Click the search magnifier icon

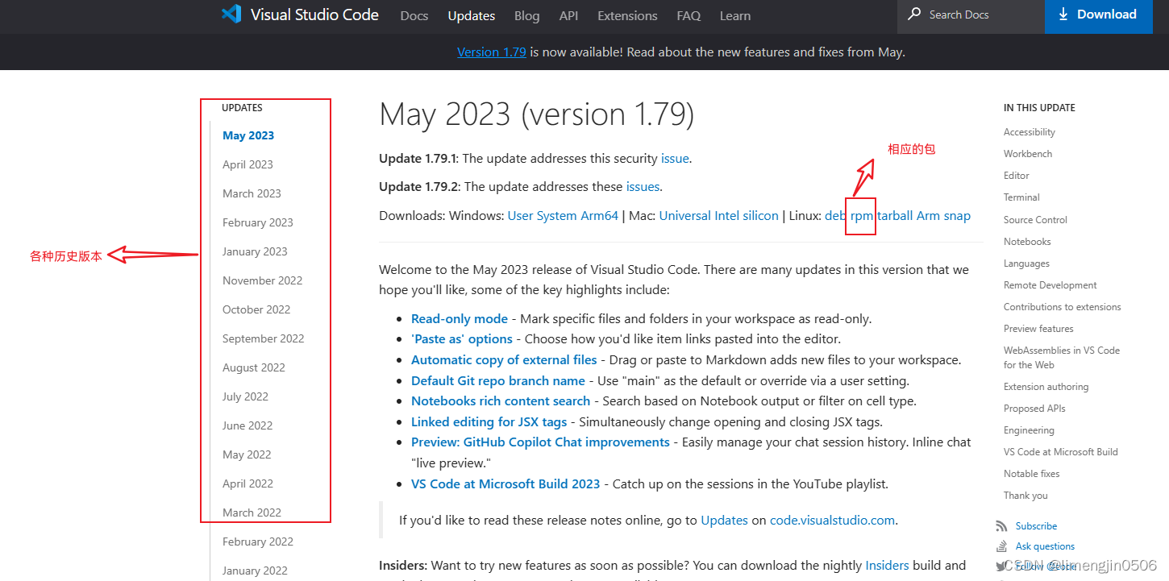click(914, 15)
